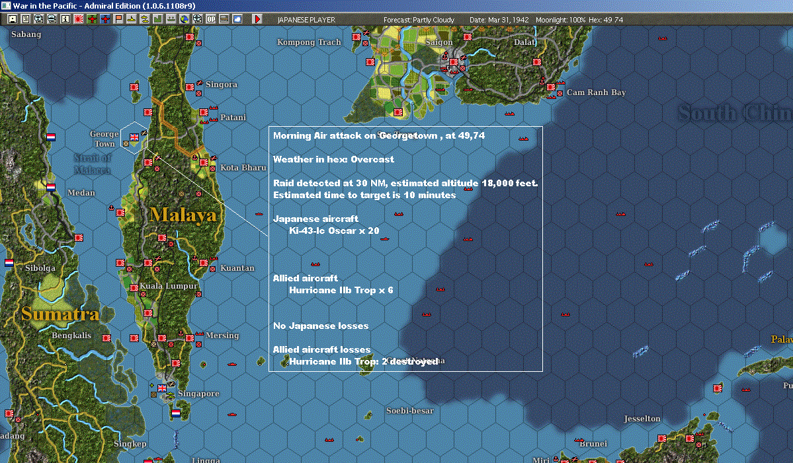
Task: Click the Singapore city label
Action: point(198,394)
